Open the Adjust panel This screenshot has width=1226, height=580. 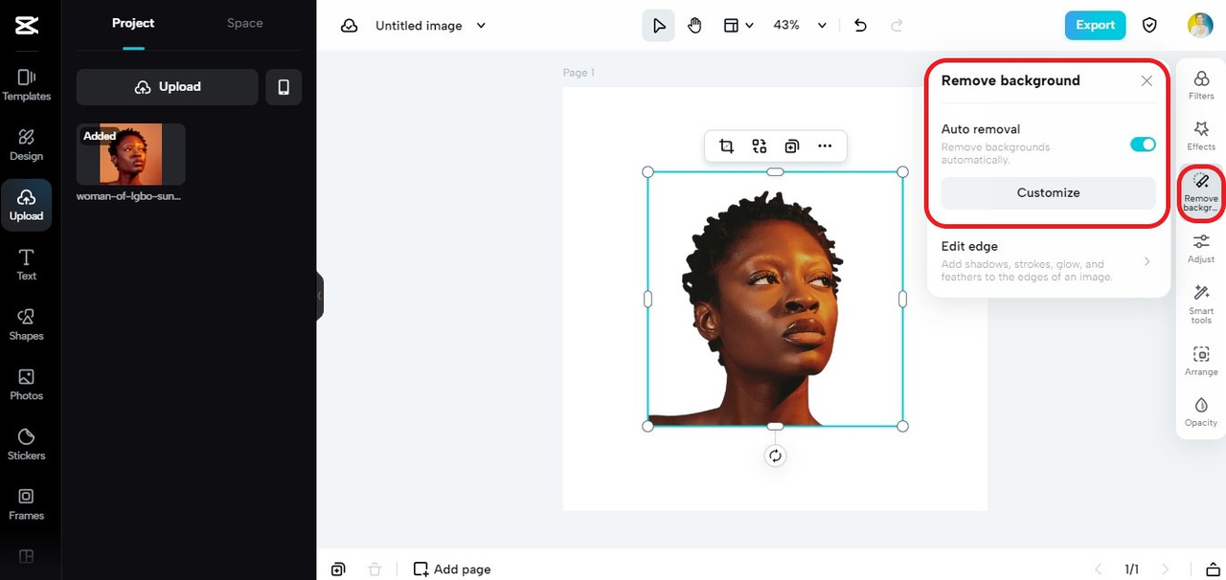pos(1201,249)
